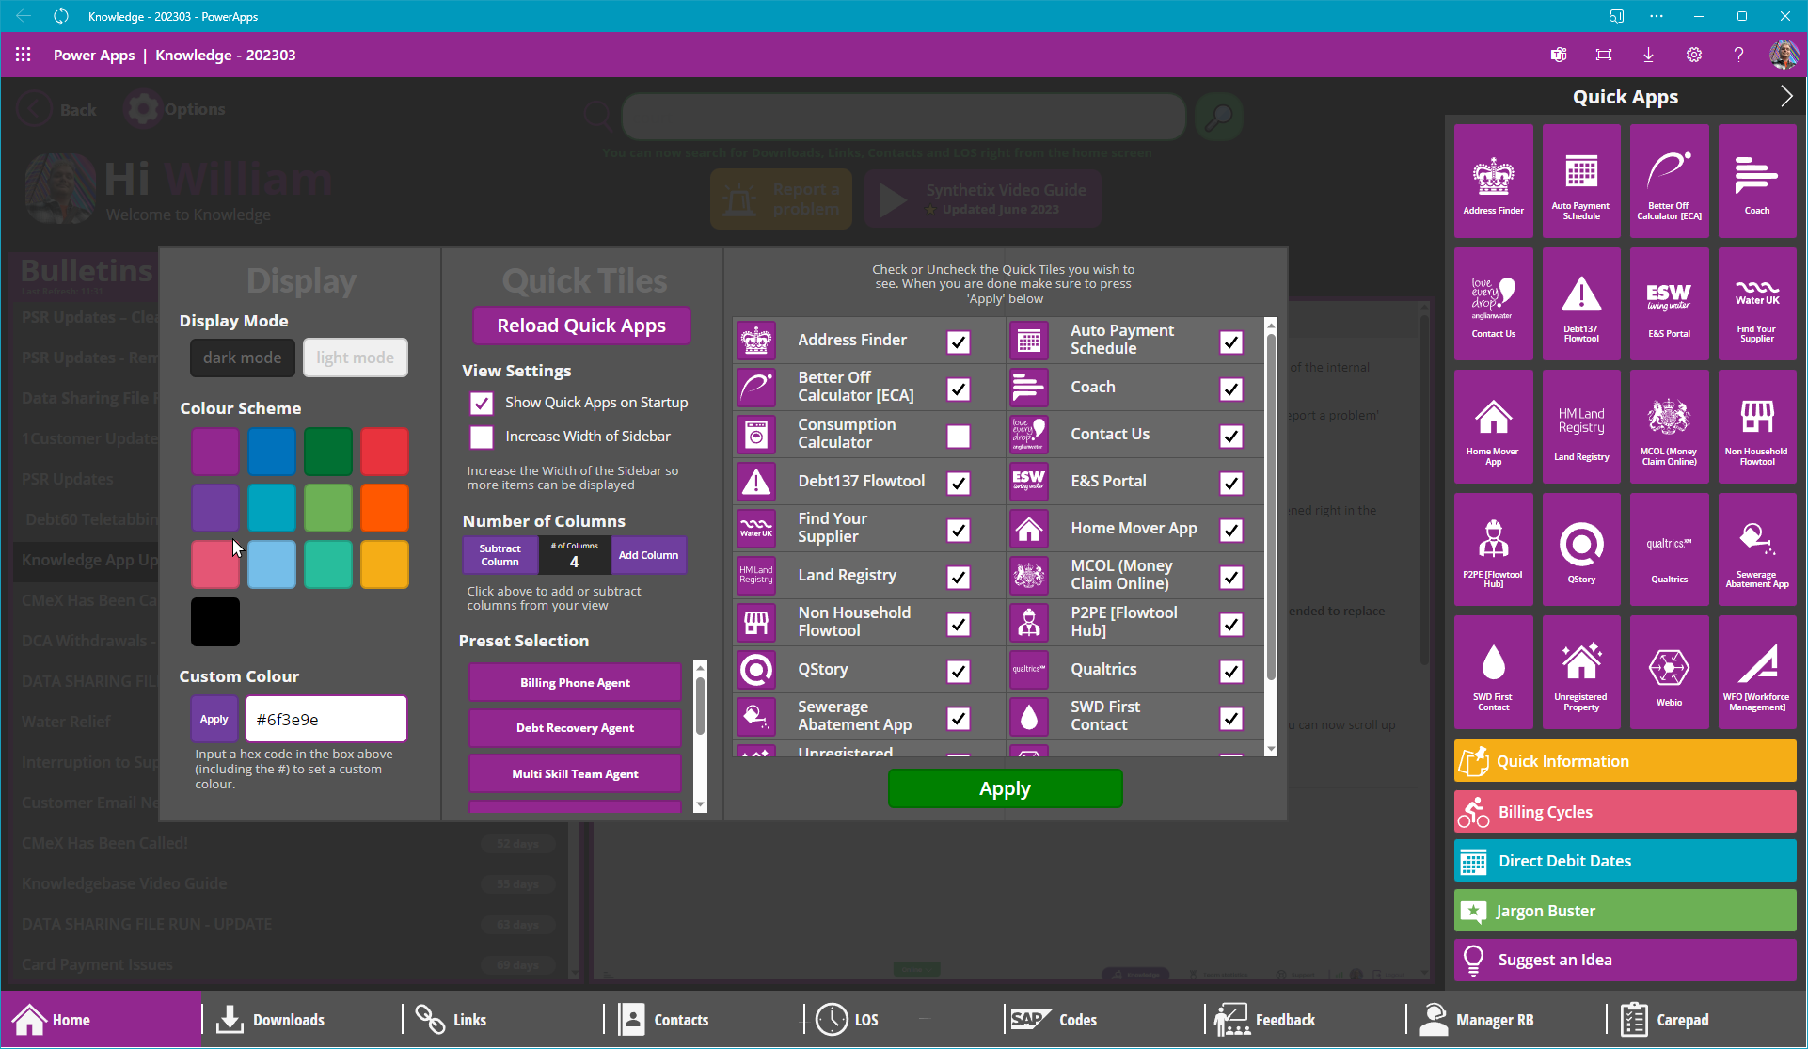1808x1049 pixels.
Task: Click the Power Apps waffle launcher icon
Action: tap(24, 55)
